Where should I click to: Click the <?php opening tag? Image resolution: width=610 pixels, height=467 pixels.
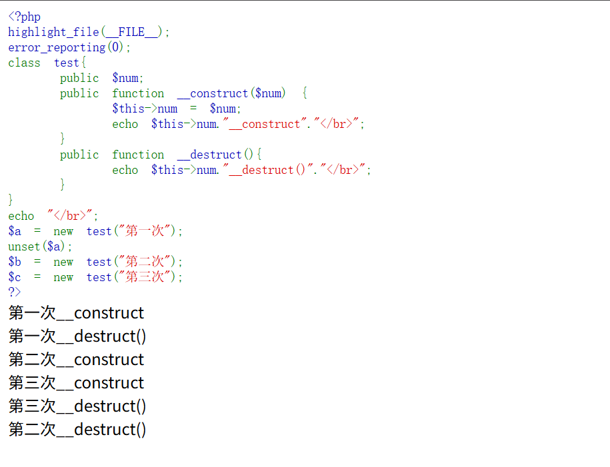click(24, 17)
